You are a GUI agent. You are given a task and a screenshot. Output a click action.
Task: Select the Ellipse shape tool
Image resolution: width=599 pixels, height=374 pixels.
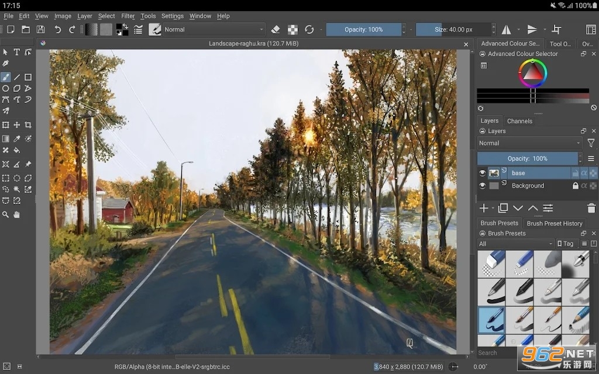click(x=5, y=89)
